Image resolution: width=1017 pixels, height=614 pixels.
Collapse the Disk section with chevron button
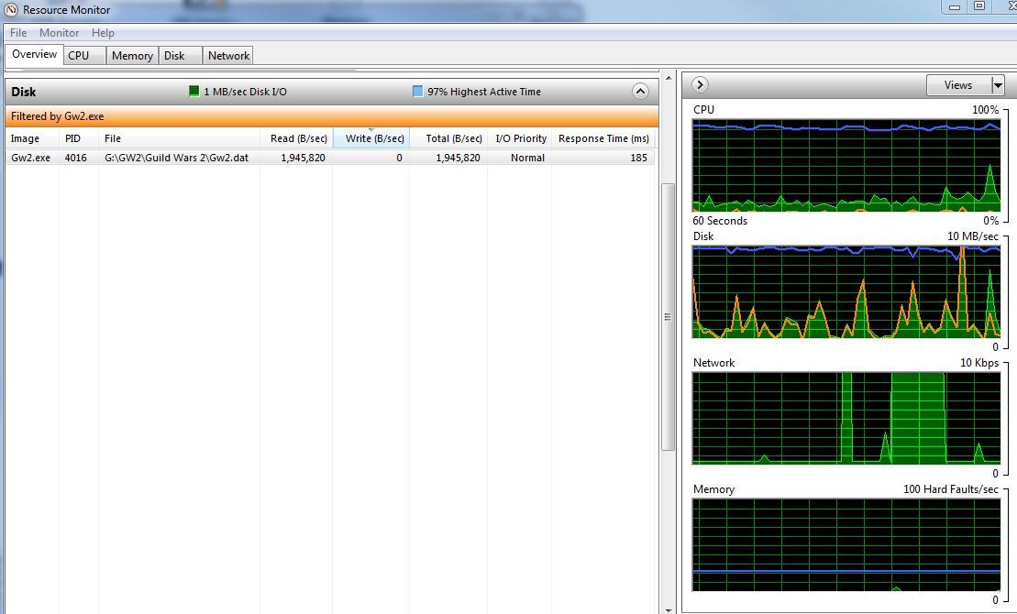point(640,92)
